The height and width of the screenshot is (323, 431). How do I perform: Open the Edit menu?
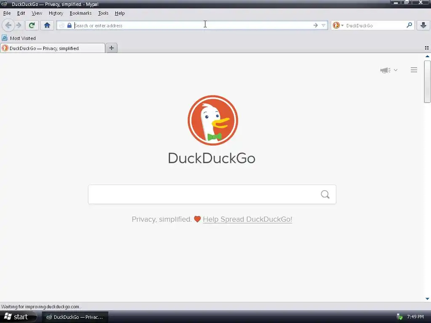[x=21, y=13]
